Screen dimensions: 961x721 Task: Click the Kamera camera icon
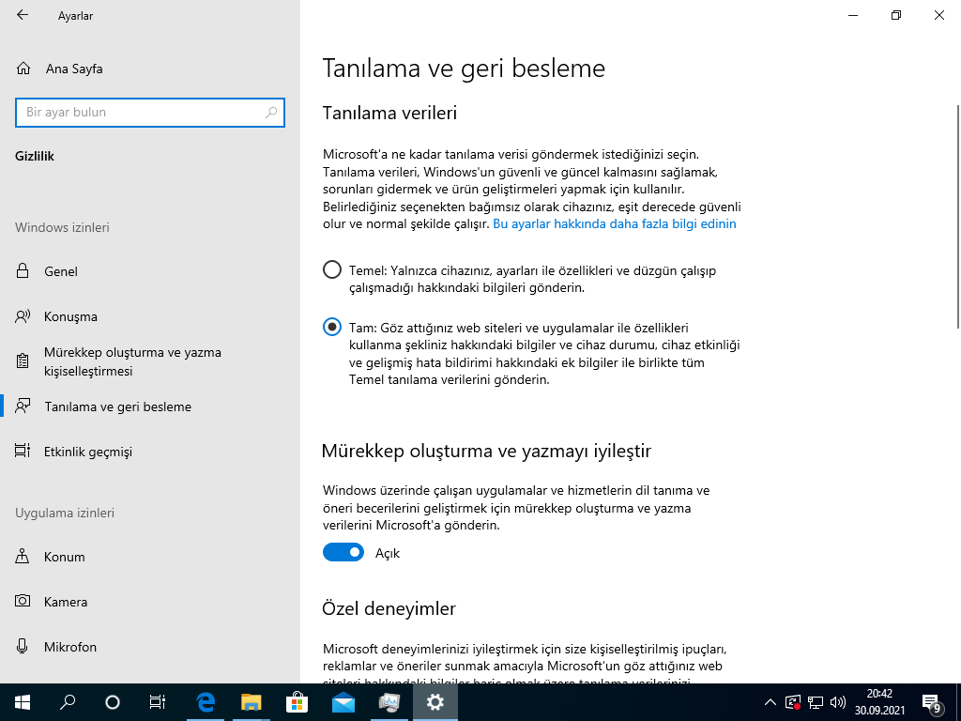point(23,602)
